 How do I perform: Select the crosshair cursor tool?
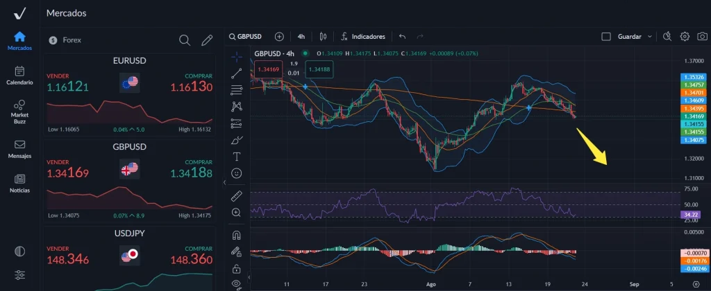click(237, 57)
